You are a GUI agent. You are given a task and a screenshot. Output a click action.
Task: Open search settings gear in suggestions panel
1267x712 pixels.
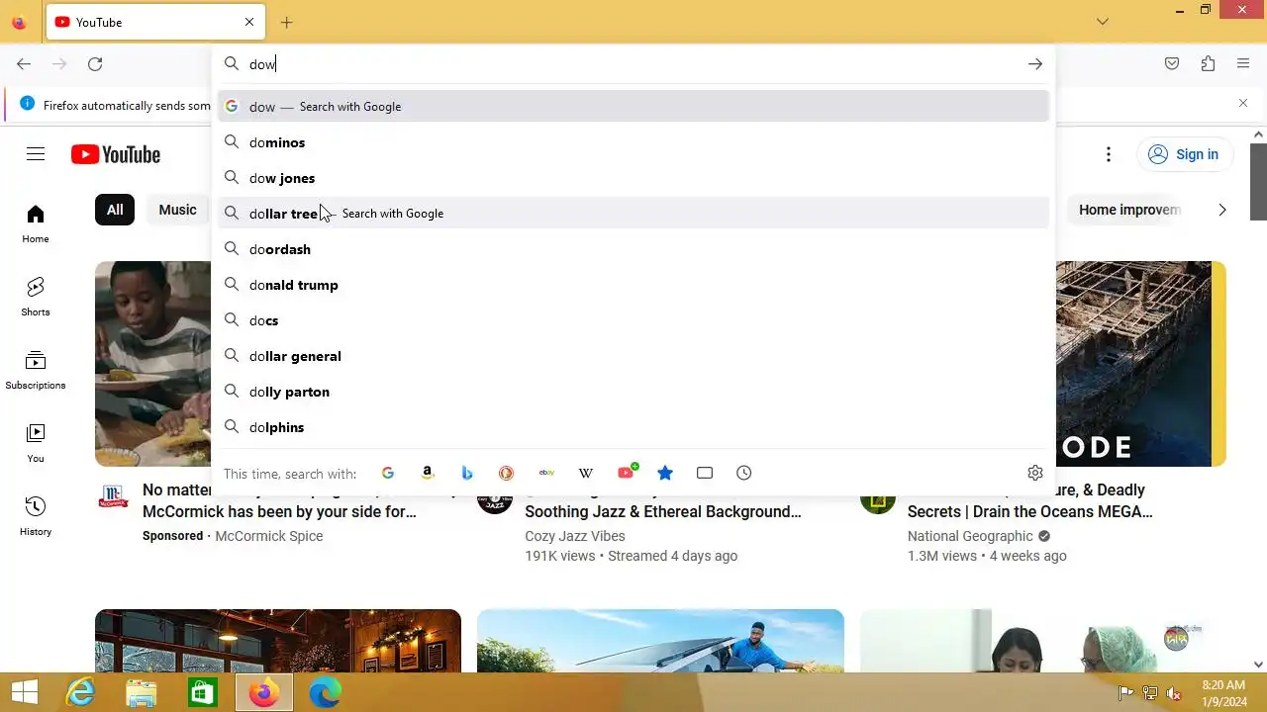[1035, 473]
